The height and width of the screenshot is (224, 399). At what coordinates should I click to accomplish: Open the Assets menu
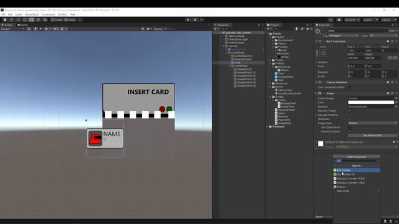click(18, 14)
